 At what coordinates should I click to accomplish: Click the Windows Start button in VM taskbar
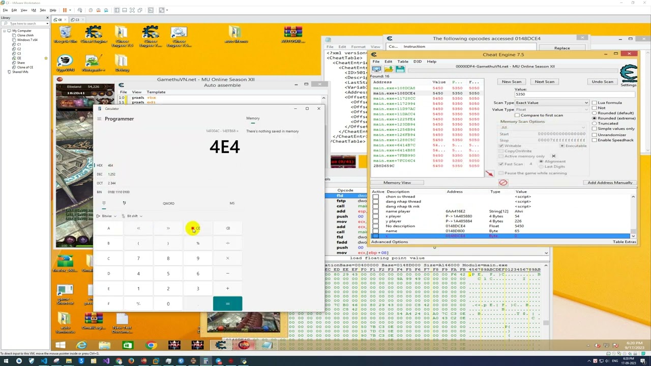tap(60, 346)
